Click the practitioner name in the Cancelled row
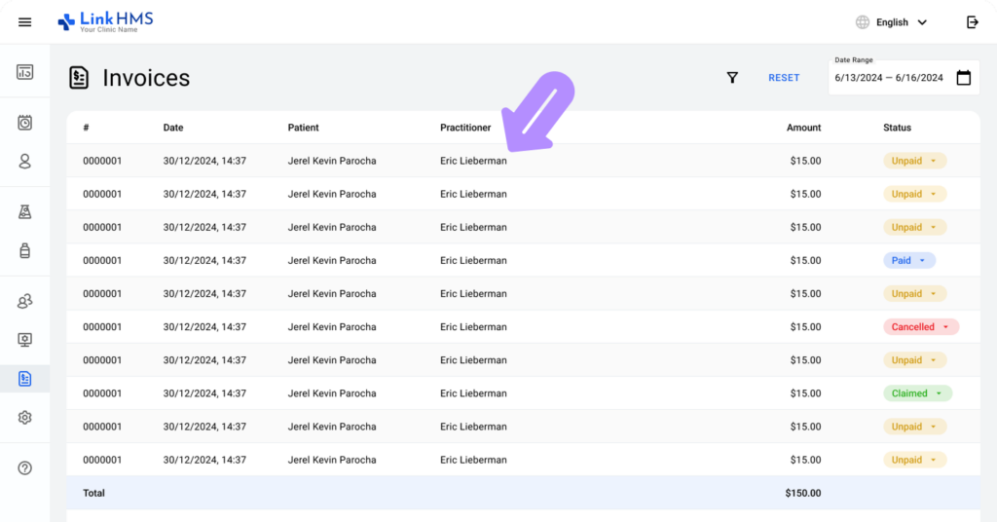This screenshot has height=522, width=997. click(473, 327)
